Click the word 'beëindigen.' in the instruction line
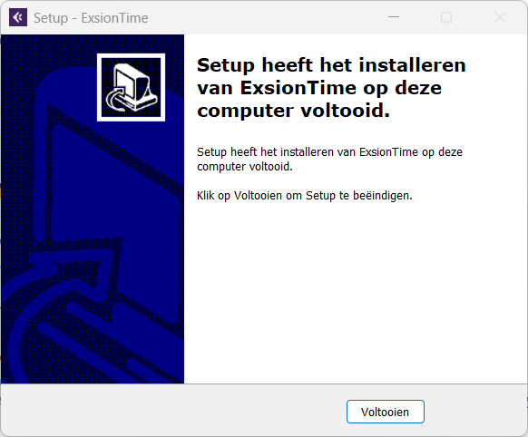The height and width of the screenshot is (437, 528). [383, 196]
